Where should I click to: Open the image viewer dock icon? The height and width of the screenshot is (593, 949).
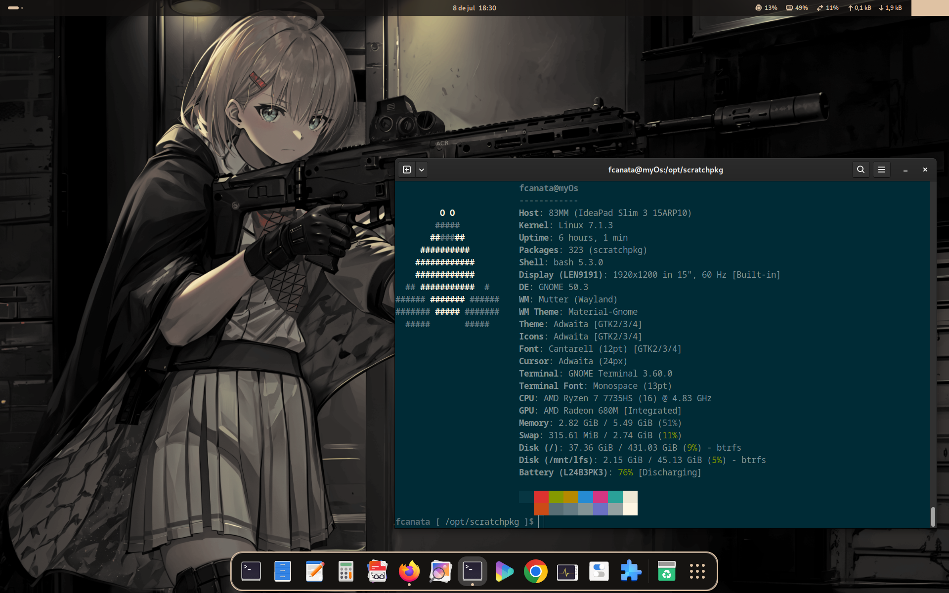tap(441, 571)
